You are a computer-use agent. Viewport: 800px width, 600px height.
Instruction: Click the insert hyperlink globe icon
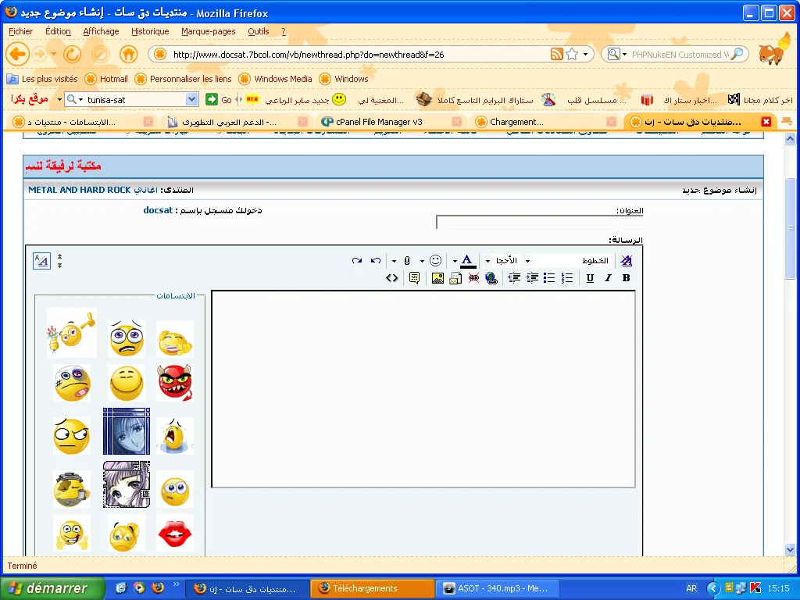point(491,278)
